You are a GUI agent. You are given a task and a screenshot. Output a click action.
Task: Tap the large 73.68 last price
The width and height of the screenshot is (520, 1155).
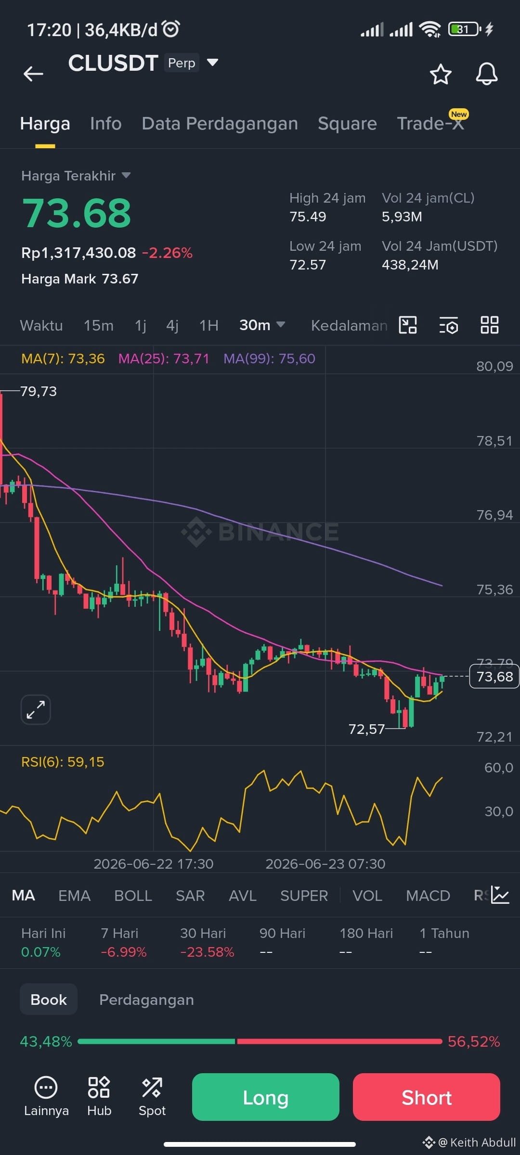click(x=77, y=213)
